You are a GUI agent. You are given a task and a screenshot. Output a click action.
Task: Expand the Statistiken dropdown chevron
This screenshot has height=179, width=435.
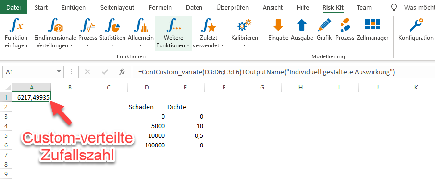pyautogui.click(x=112, y=45)
